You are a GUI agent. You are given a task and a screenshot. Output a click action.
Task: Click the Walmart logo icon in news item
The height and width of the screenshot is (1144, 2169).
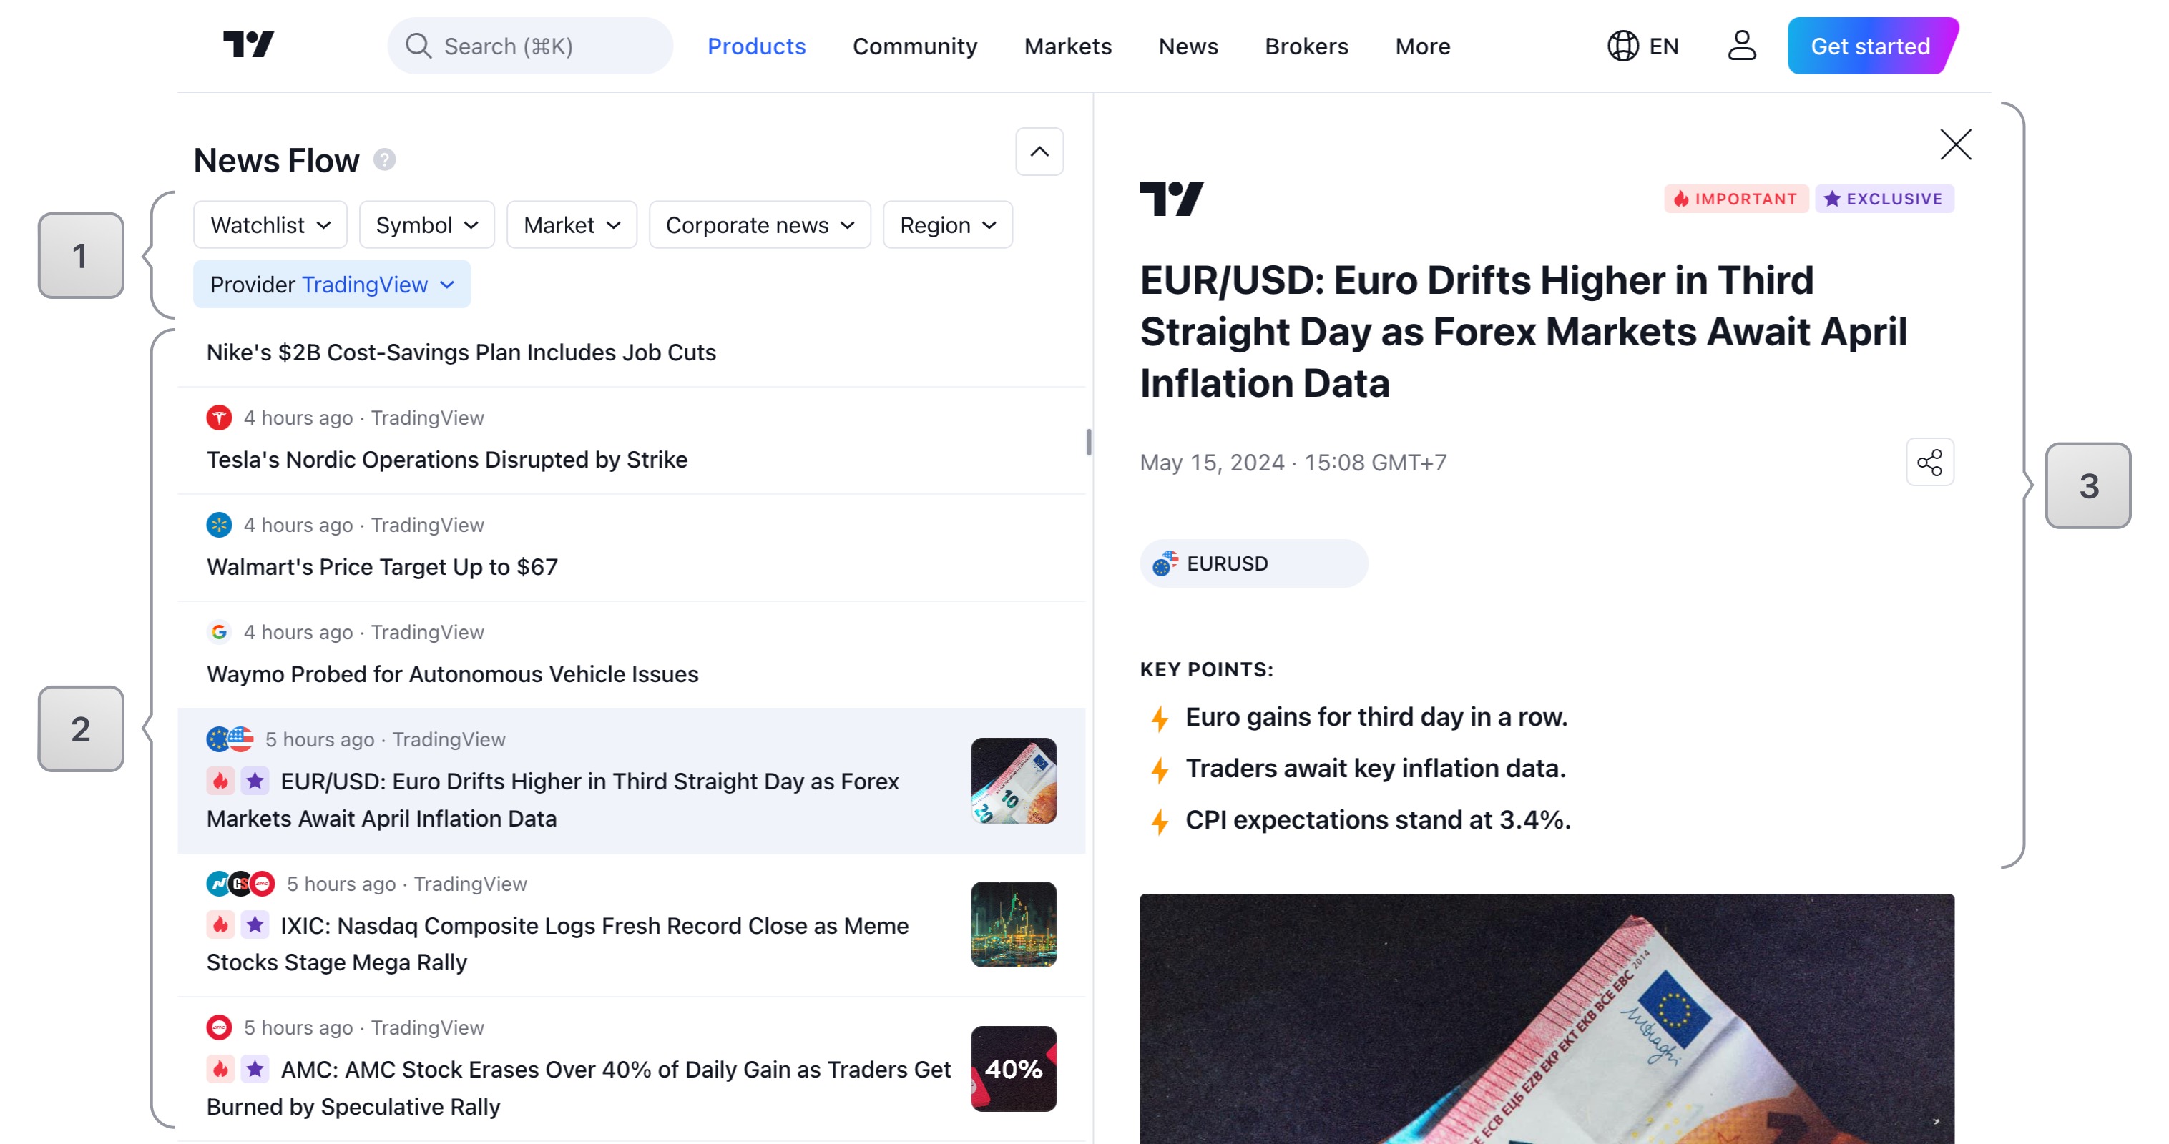219,524
